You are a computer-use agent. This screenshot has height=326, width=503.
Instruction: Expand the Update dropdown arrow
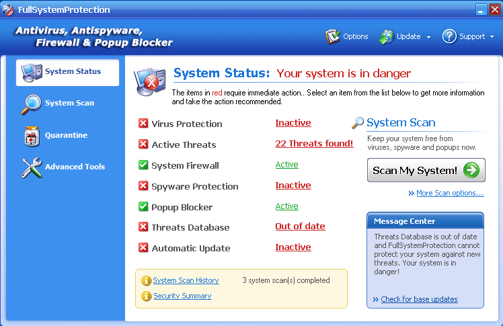[x=428, y=37]
